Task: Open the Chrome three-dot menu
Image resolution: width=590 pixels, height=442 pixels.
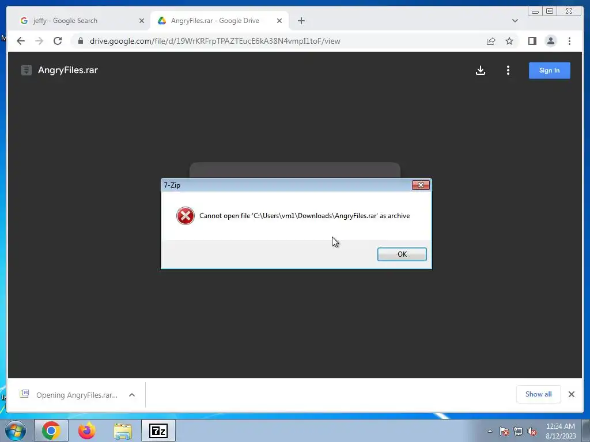Action: point(569,41)
